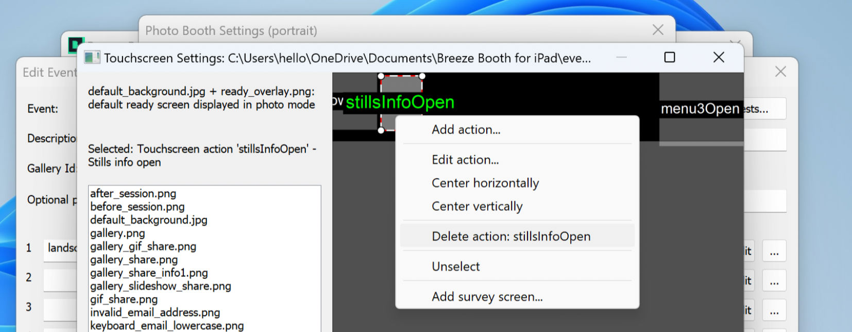Click 'Unselect' in the context menu

[x=455, y=267]
